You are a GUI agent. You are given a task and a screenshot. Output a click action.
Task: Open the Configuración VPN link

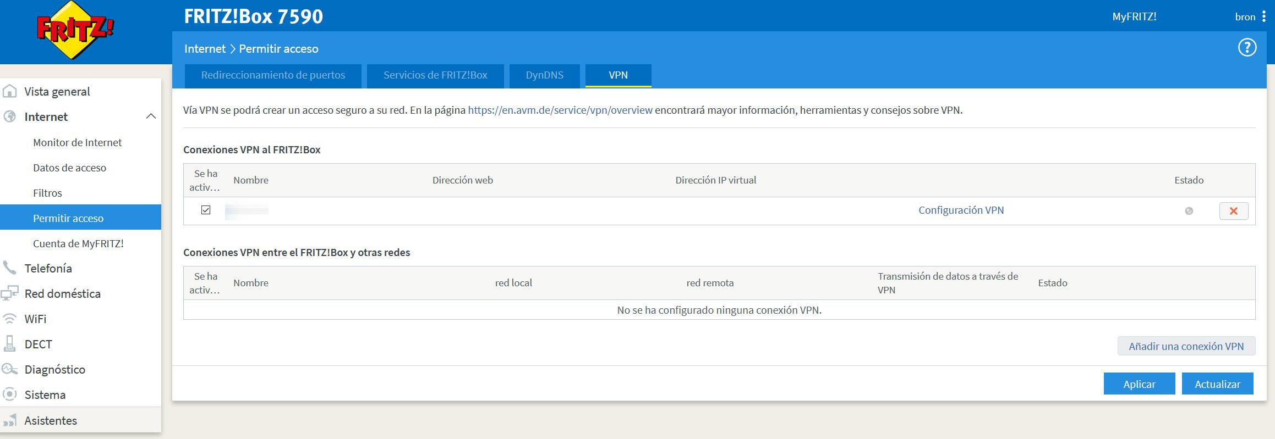961,210
